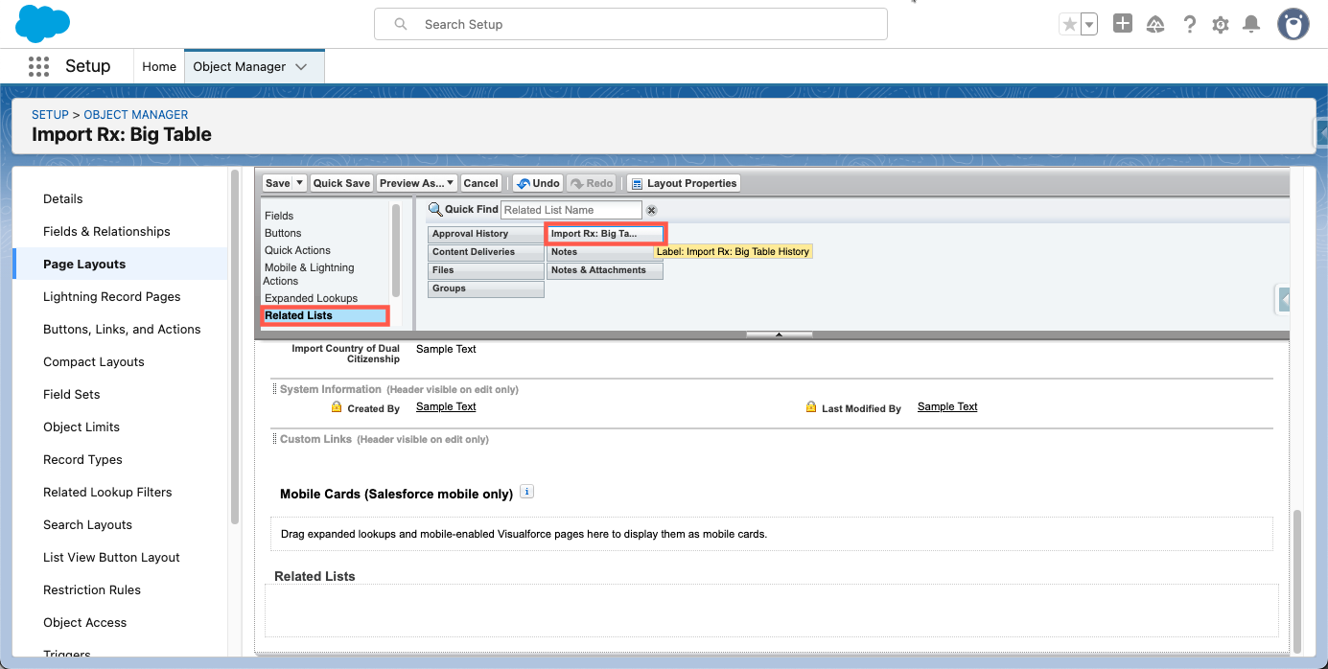The height and width of the screenshot is (669, 1328).
Task: Click the Quick Save button
Action: pos(341,183)
